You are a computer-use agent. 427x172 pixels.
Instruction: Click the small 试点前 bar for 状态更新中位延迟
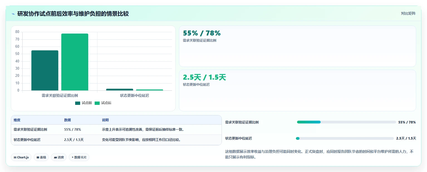point(120,90)
